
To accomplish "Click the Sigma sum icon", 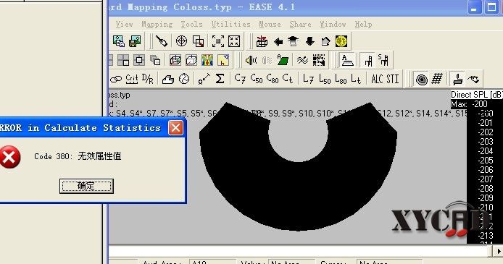I will (x=220, y=79).
